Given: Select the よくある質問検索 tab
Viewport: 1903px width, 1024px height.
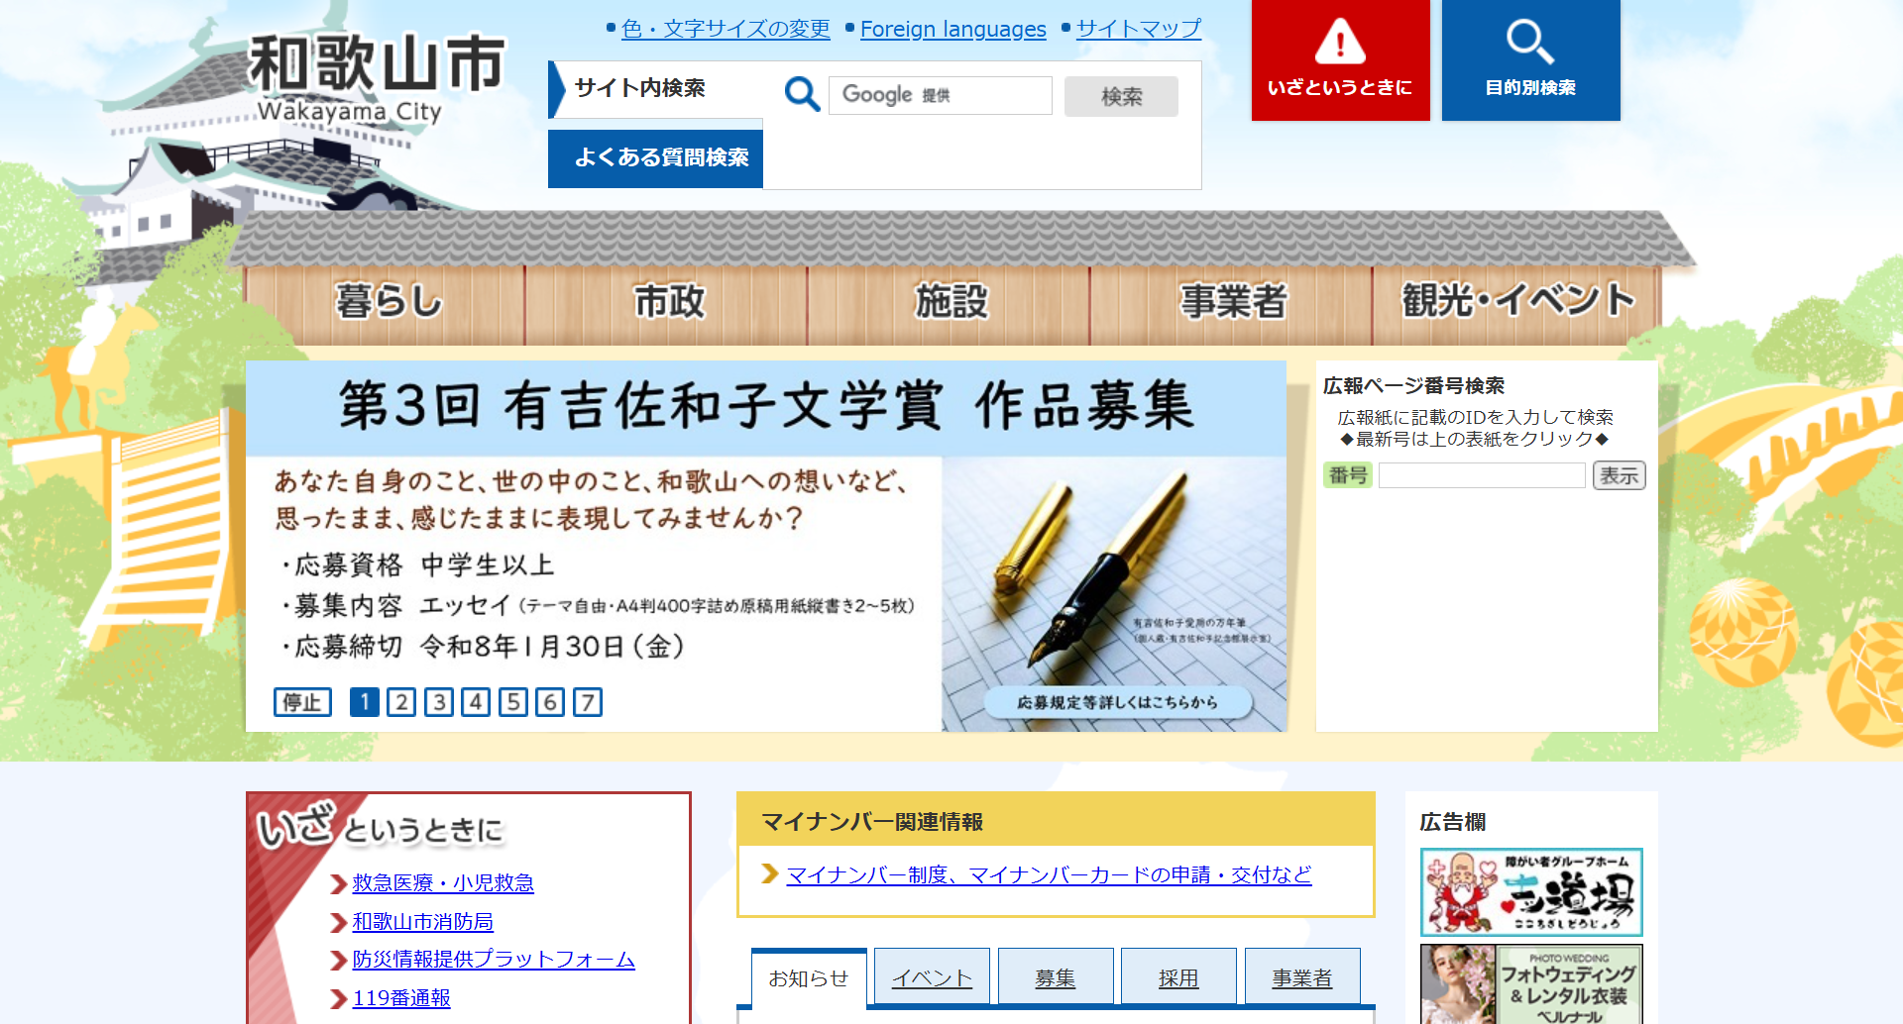Looking at the screenshot, I should pyautogui.click(x=656, y=157).
